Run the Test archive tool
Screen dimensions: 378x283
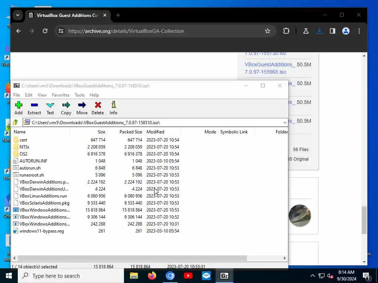pos(50,108)
